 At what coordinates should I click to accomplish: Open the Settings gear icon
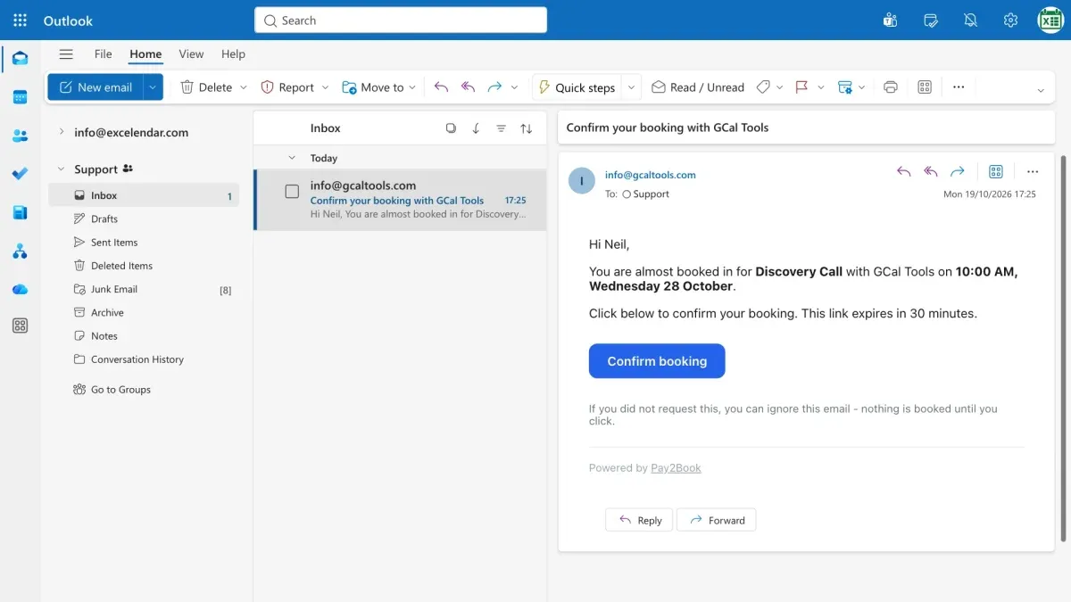[1010, 21]
